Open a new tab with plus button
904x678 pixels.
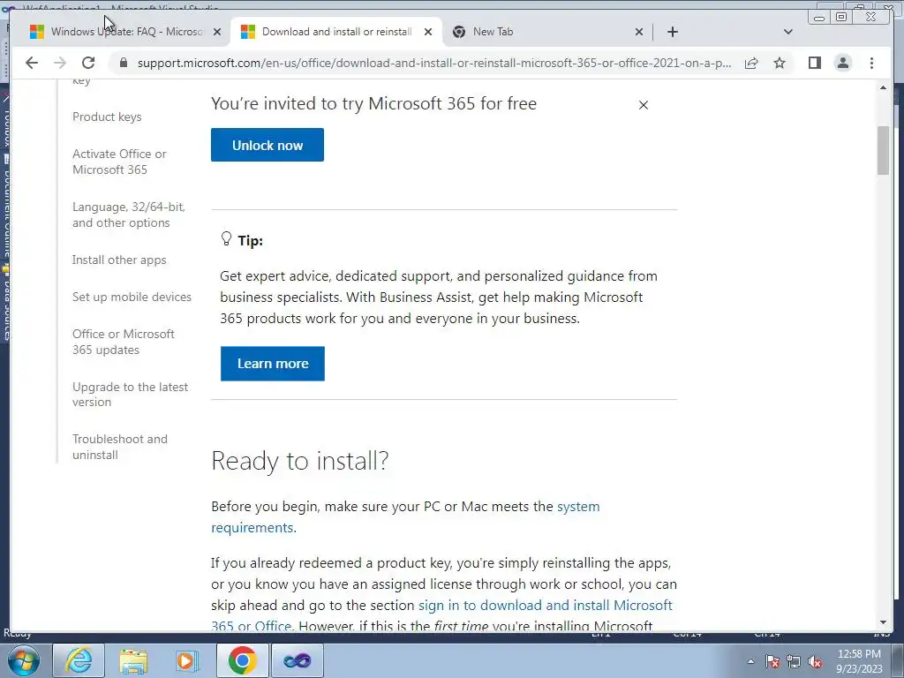pos(672,32)
